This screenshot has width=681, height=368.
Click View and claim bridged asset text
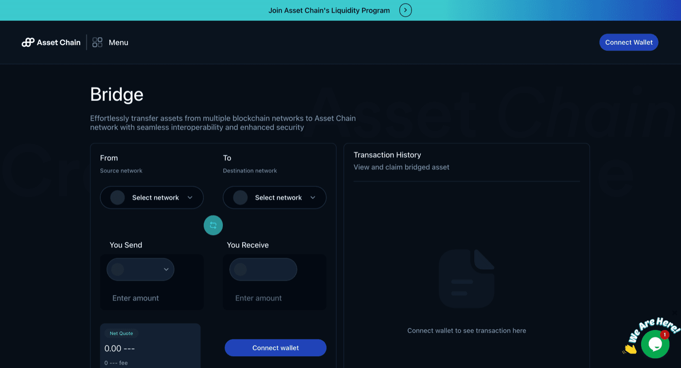pyautogui.click(x=401, y=167)
